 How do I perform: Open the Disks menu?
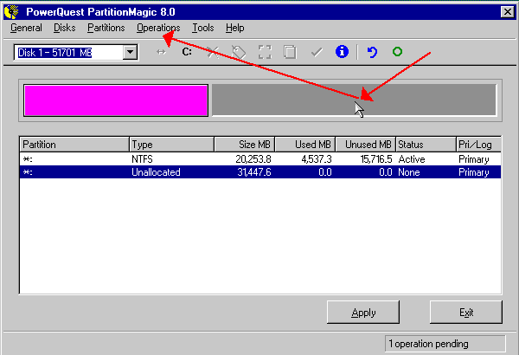click(x=65, y=28)
